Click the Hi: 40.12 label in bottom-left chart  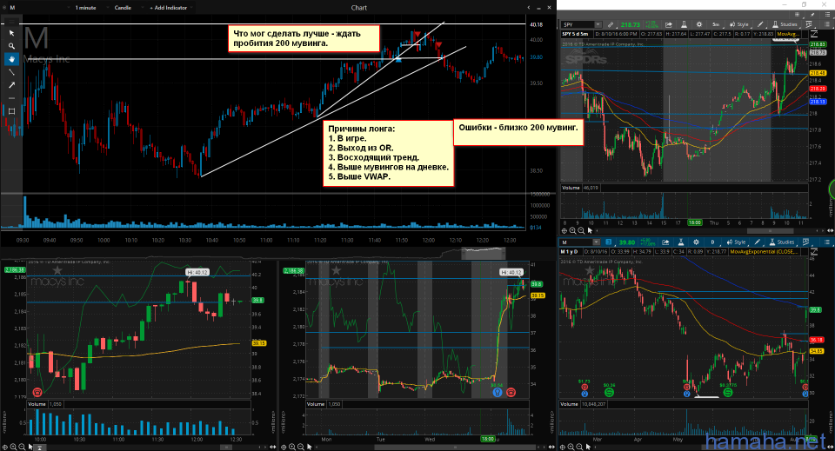tap(197, 272)
